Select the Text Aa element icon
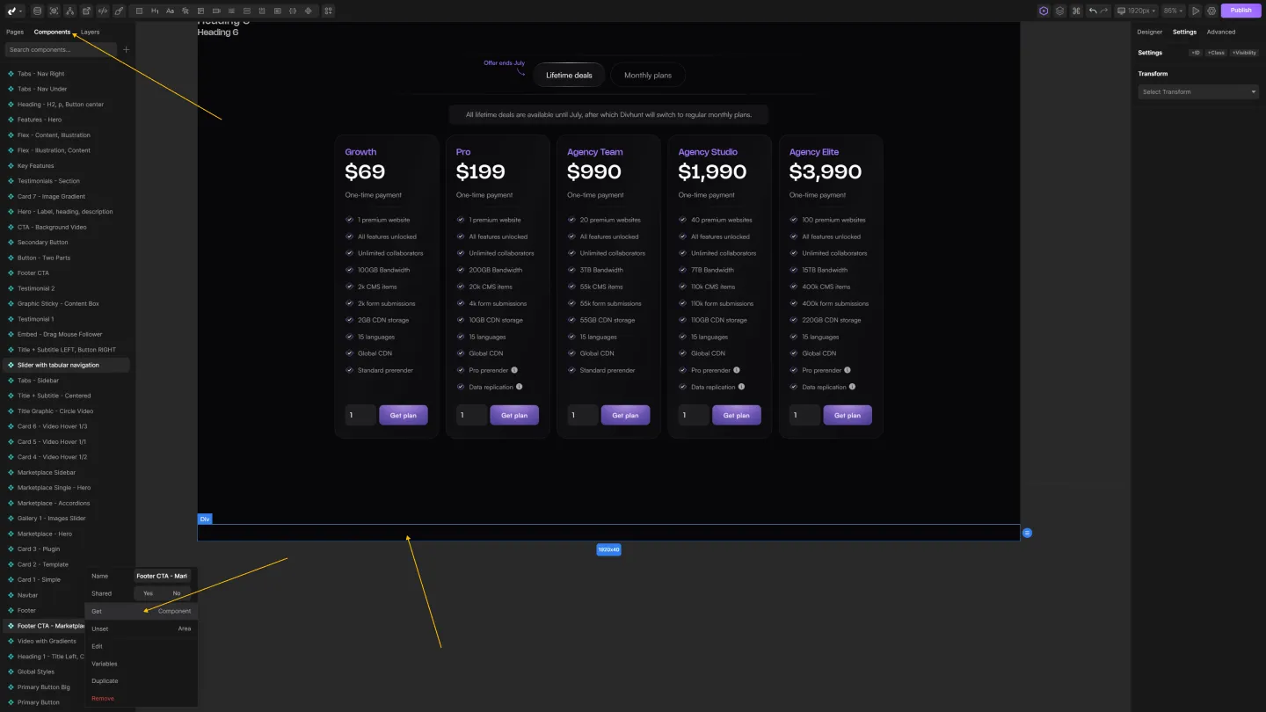The height and width of the screenshot is (712, 1266). click(x=171, y=11)
